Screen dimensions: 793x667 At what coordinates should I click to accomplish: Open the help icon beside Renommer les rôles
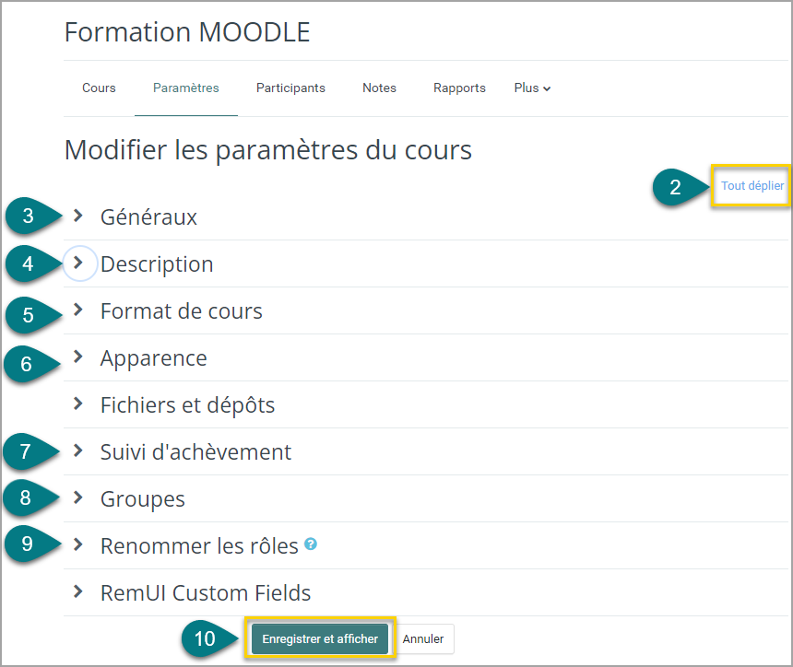click(x=311, y=544)
